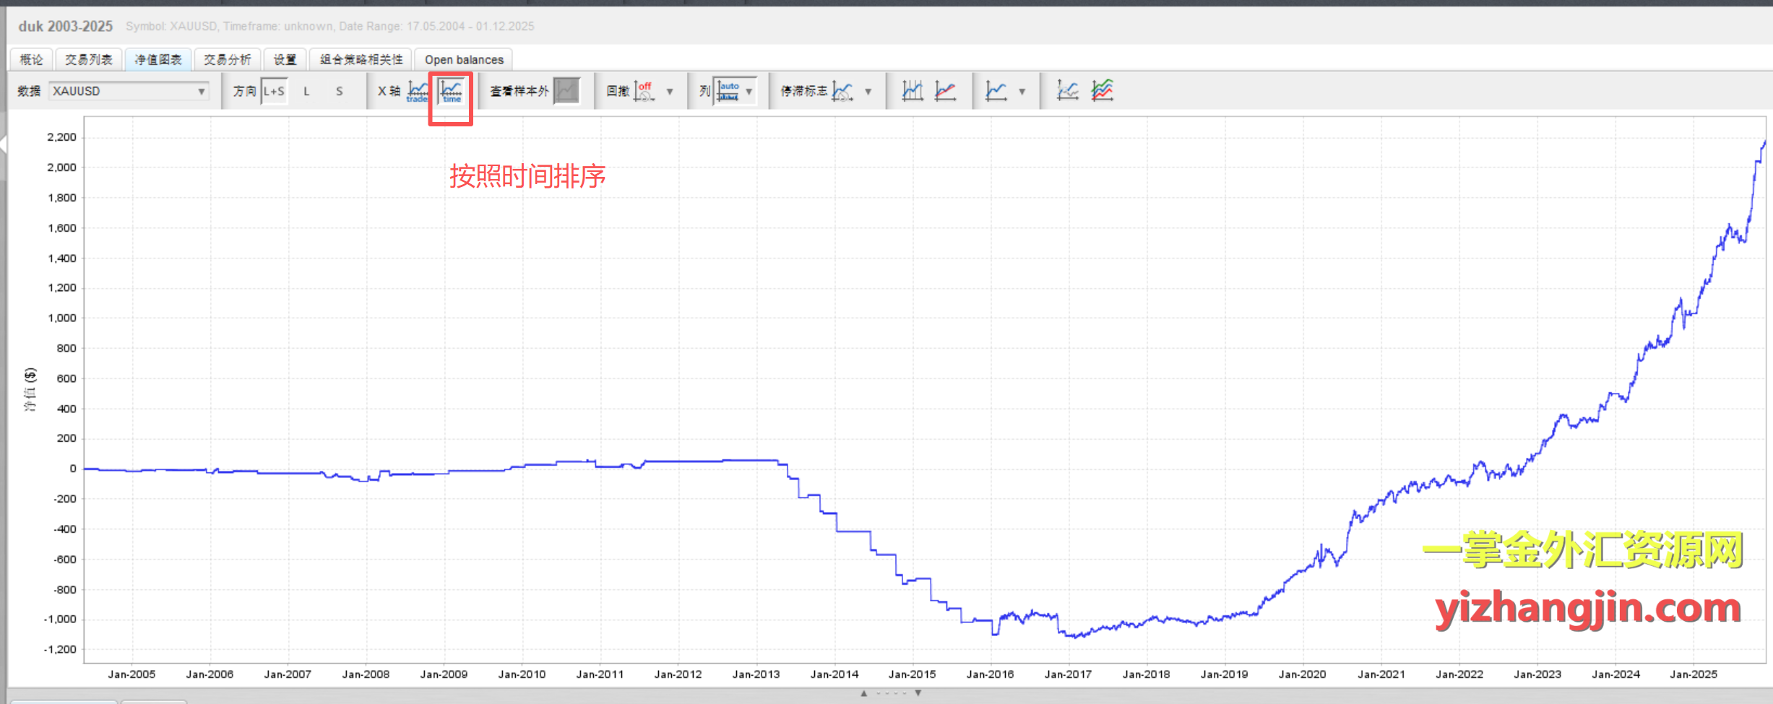Click the vertical bars chart icon
1773x704 pixels.
click(x=913, y=91)
